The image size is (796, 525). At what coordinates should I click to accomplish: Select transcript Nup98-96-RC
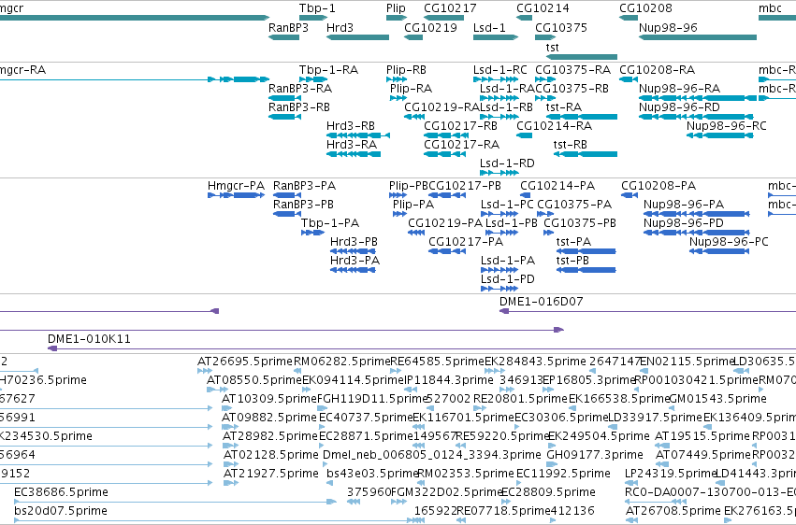719,135
